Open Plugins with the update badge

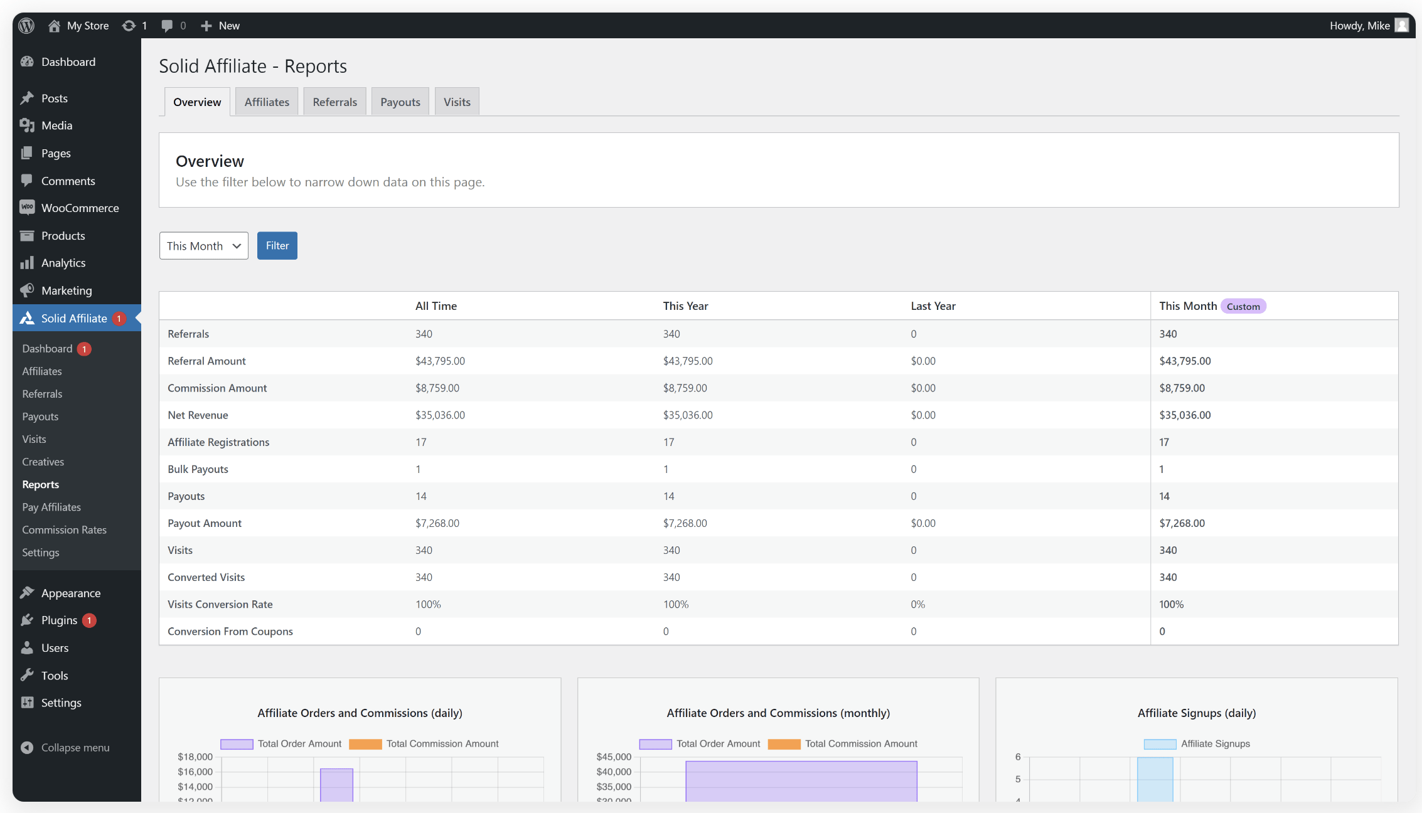[x=60, y=620]
